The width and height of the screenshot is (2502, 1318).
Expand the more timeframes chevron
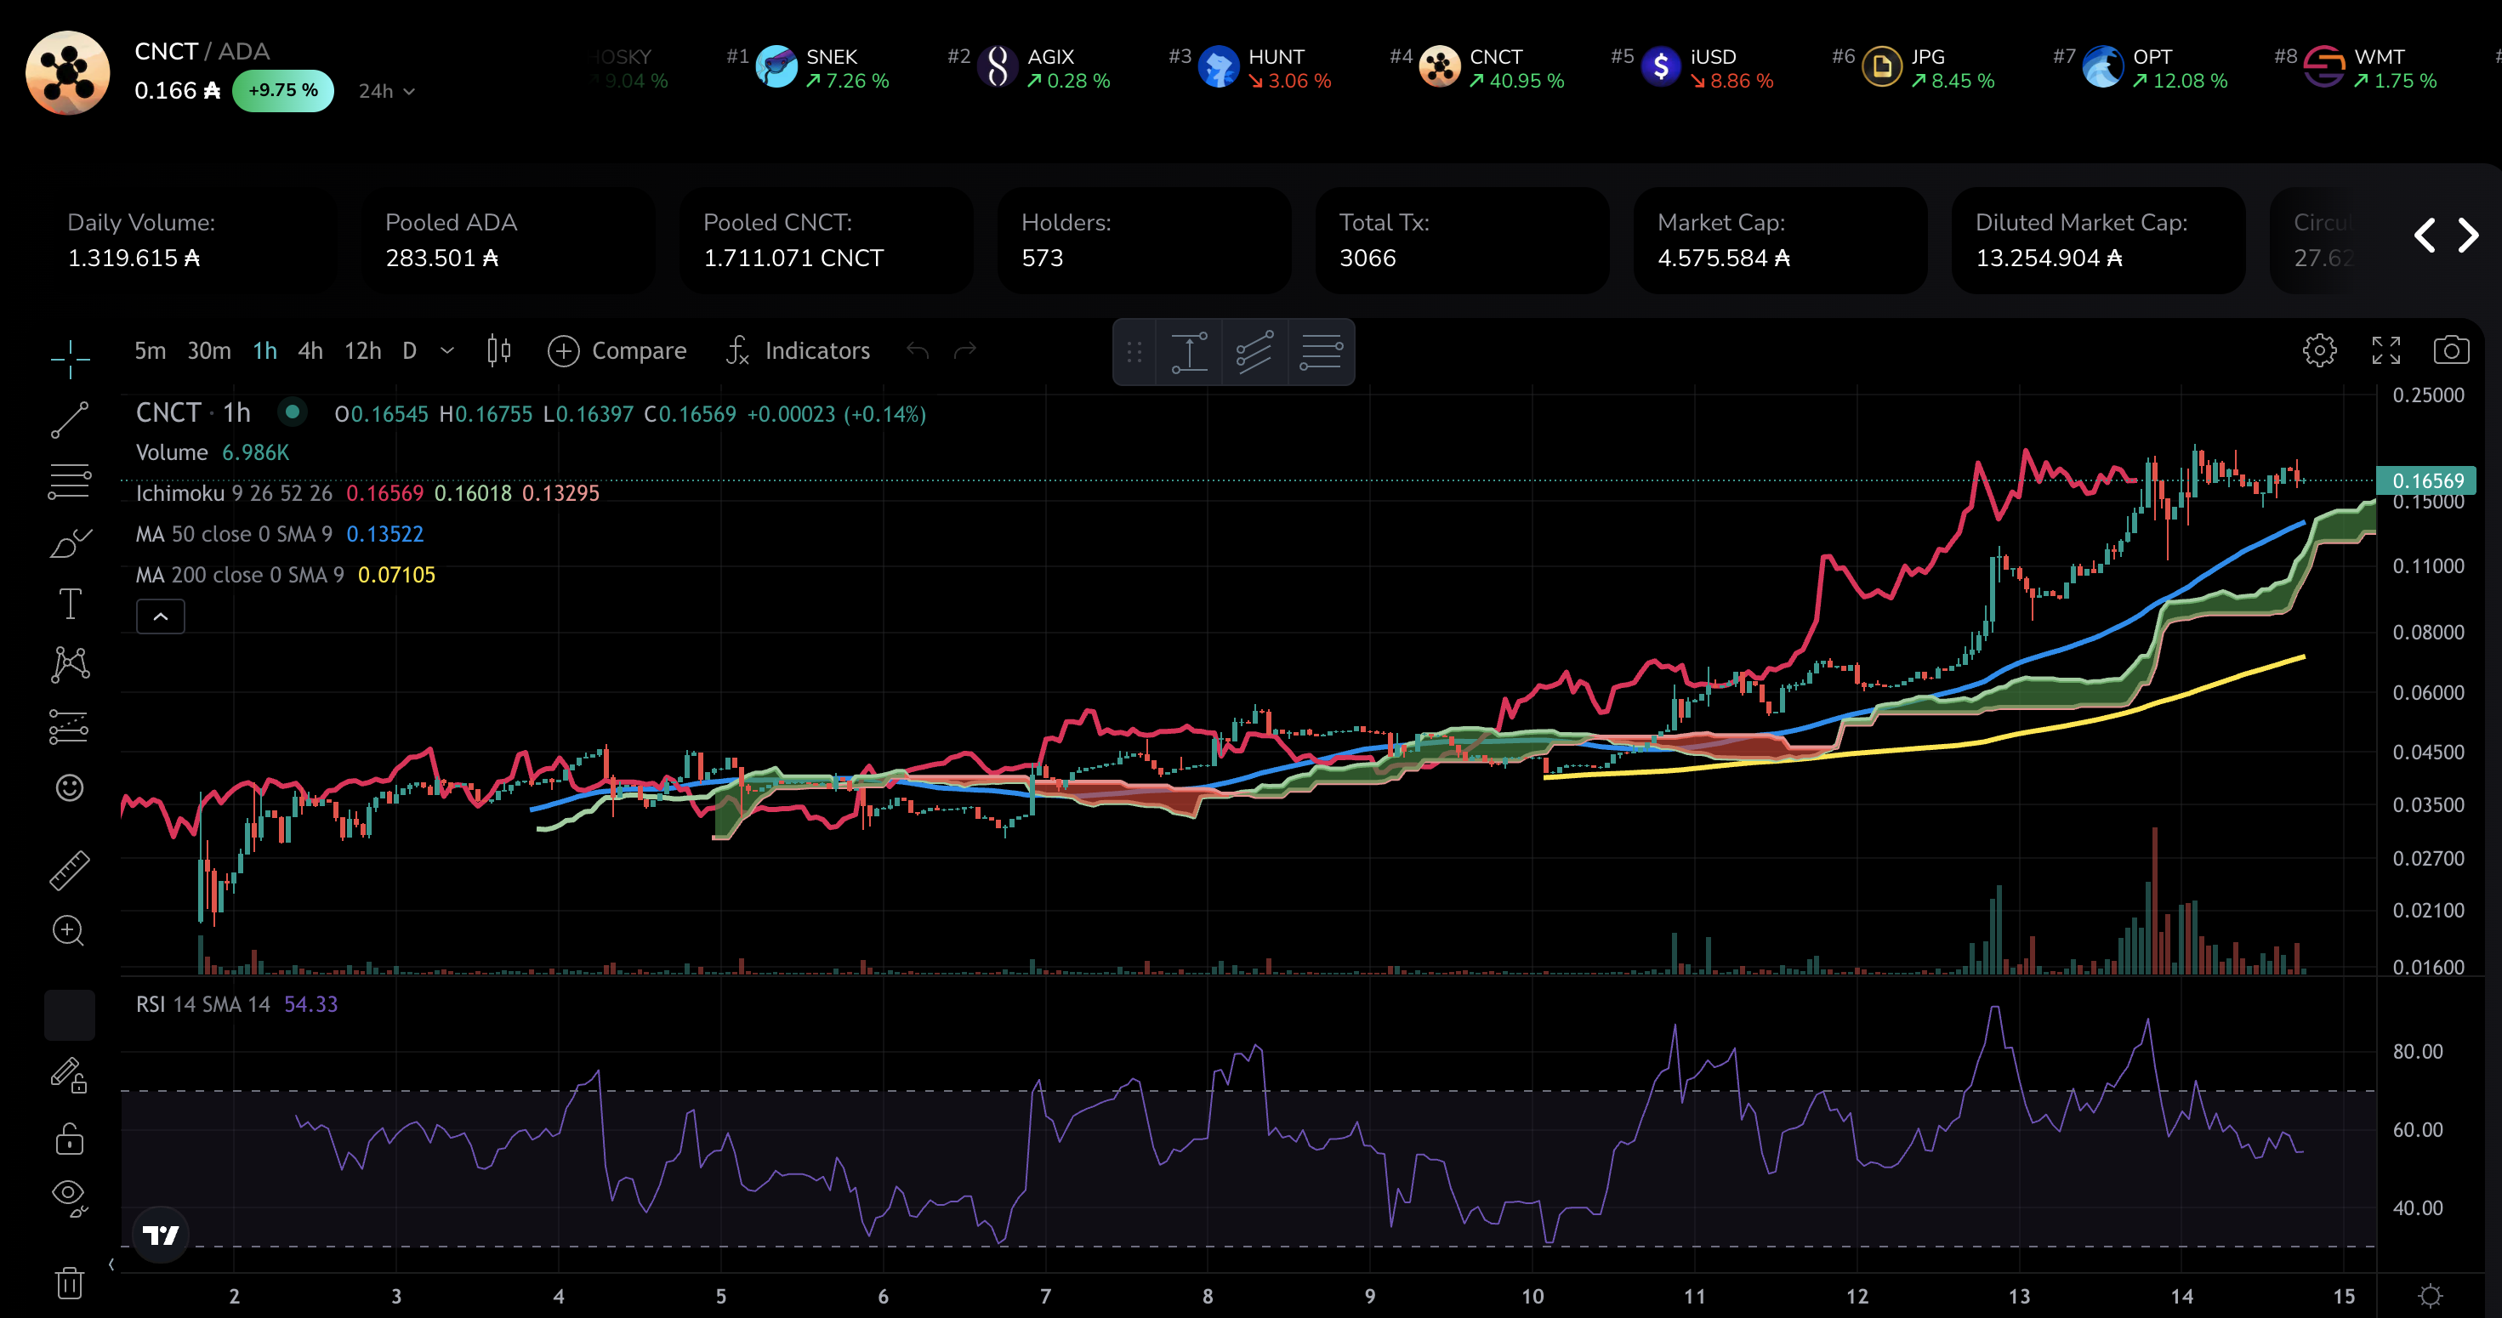(x=446, y=350)
